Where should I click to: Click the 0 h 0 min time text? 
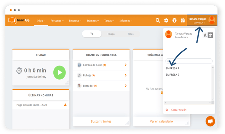(x=35, y=70)
